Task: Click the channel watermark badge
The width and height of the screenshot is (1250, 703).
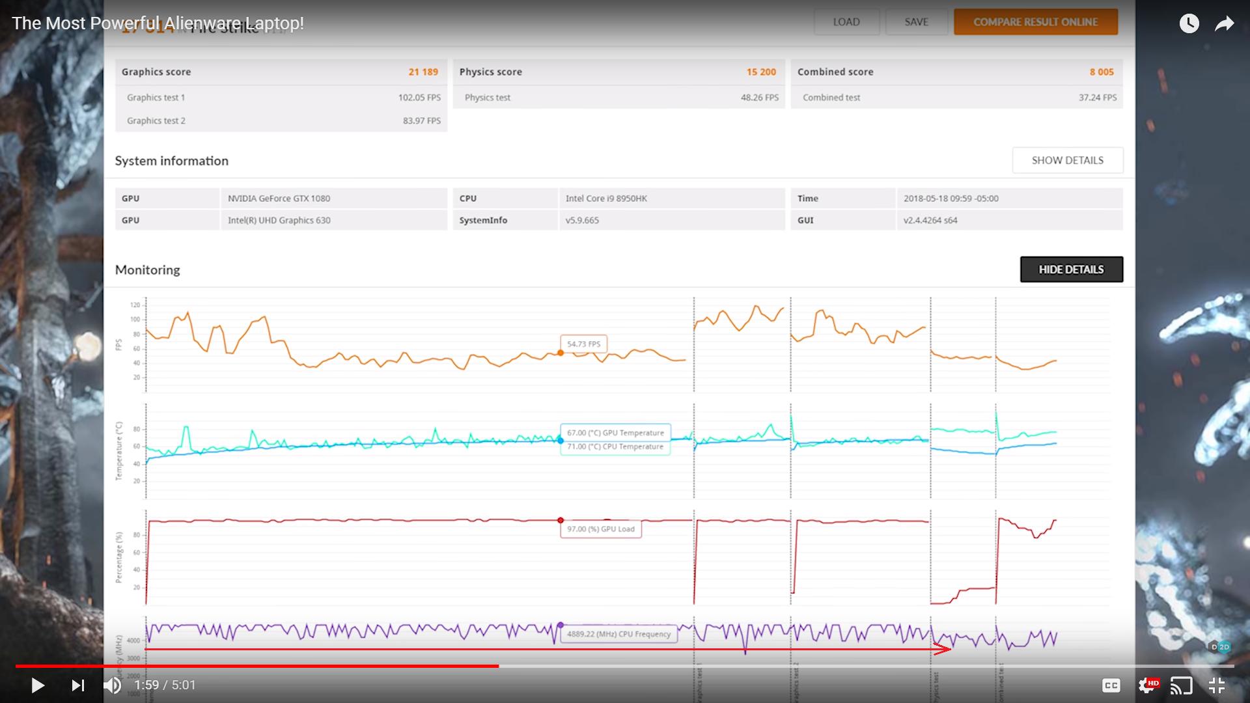Action: (x=1220, y=646)
